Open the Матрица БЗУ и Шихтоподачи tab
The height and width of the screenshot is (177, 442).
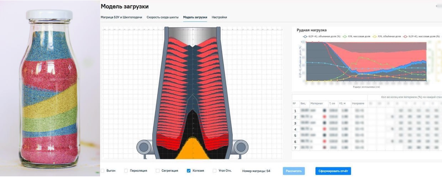121,17
